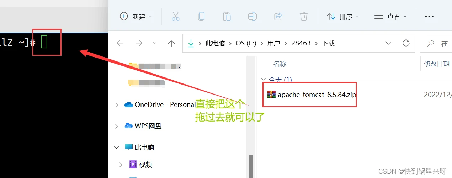Open the more options ellipsis menu

point(430,17)
